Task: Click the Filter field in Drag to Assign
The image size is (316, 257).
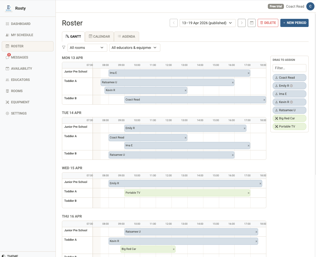Action: pyautogui.click(x=289, y=68)
